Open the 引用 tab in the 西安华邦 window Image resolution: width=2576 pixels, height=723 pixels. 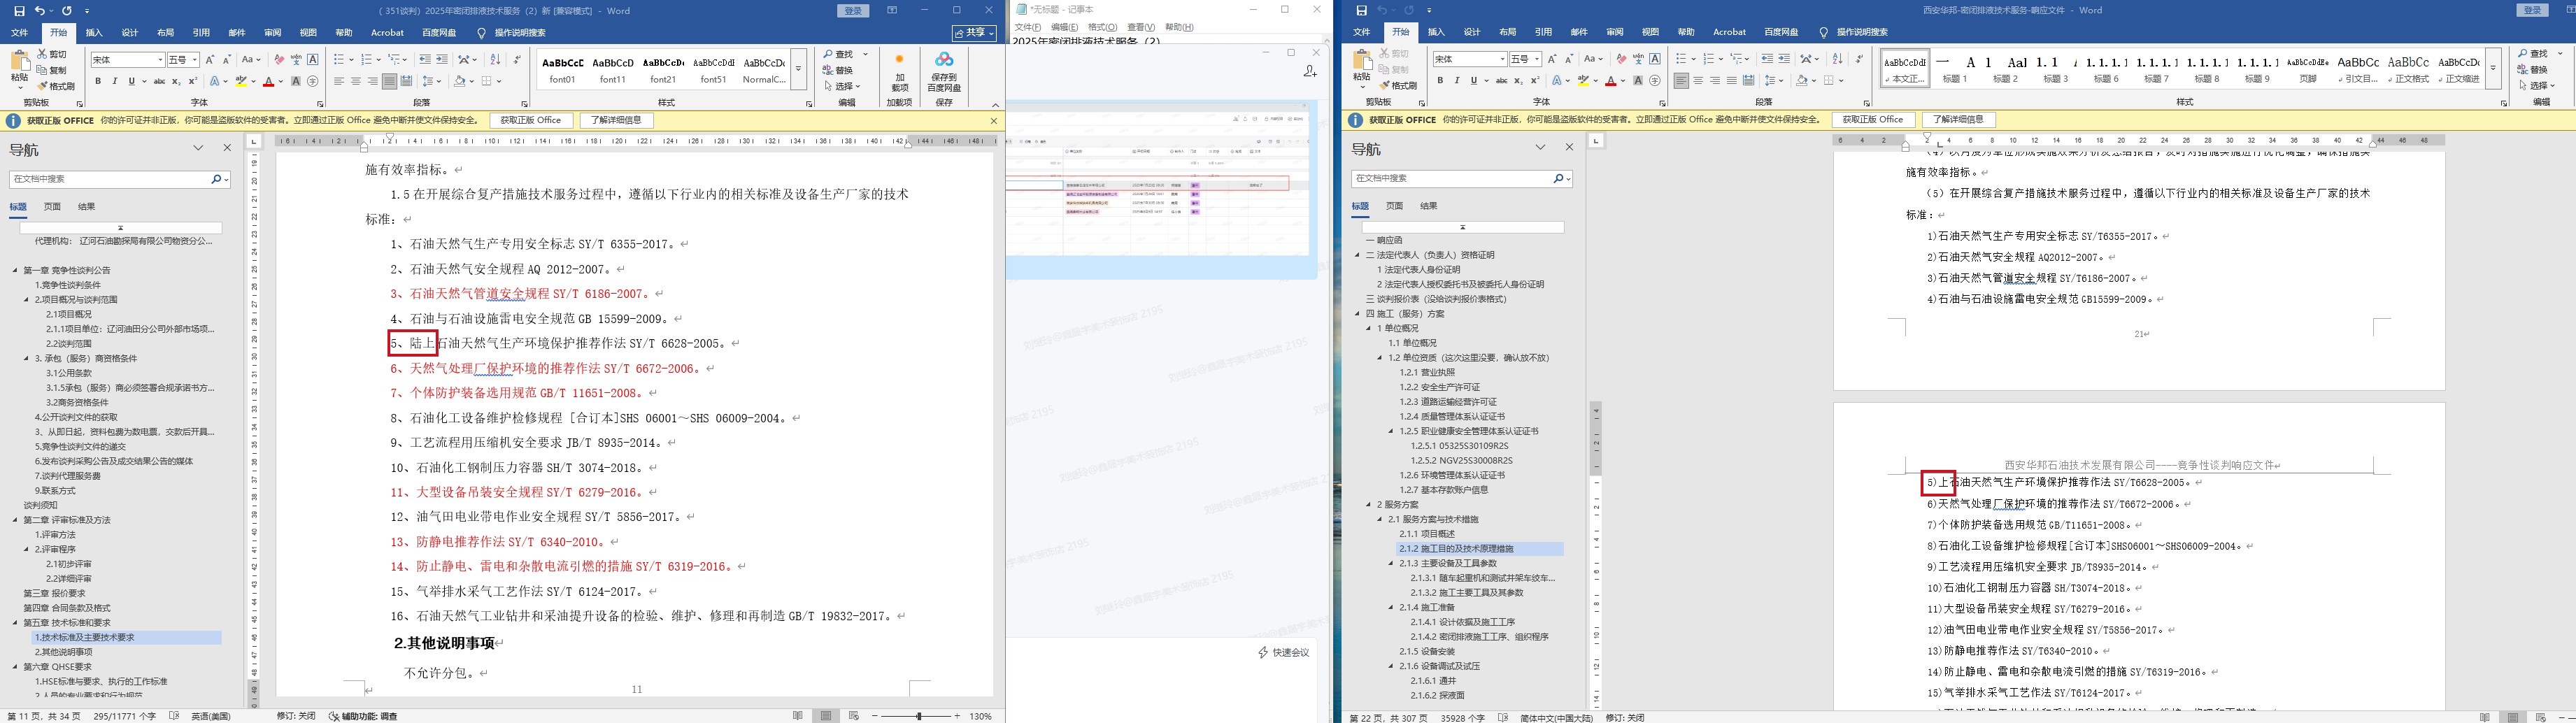[x=1543, y=32]
